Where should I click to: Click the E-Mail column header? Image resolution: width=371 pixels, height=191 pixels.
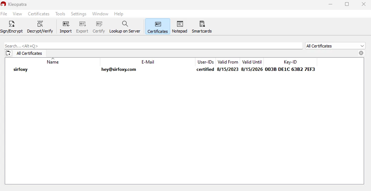pos(147,62)
